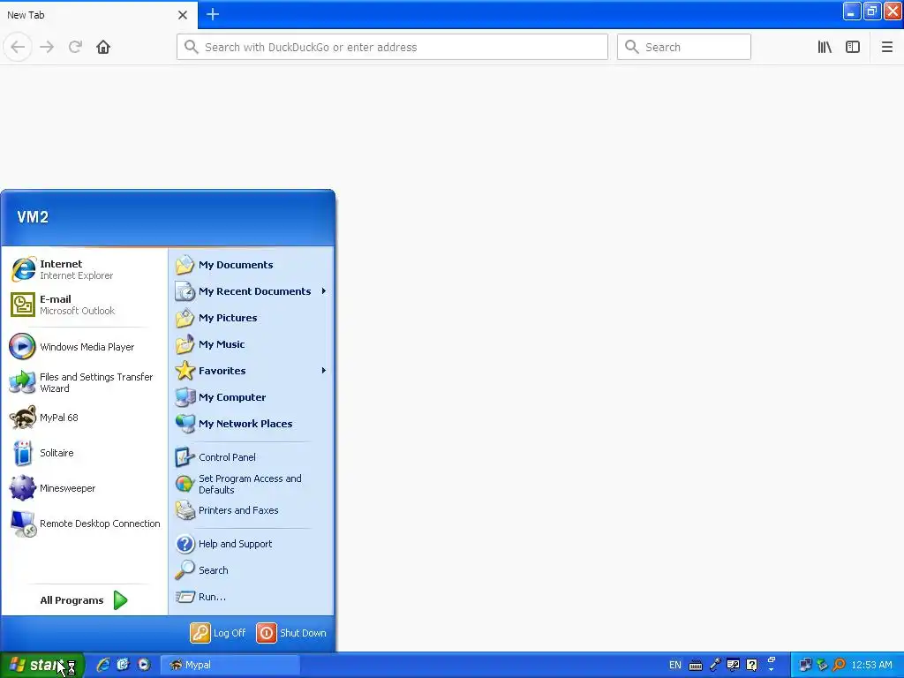Open the browser hamburger menu
This screenshot has width=904, height=678.
(x=886, y=47)
